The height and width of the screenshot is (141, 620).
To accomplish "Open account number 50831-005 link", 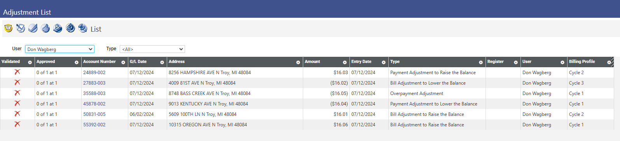I will point(94,114).
